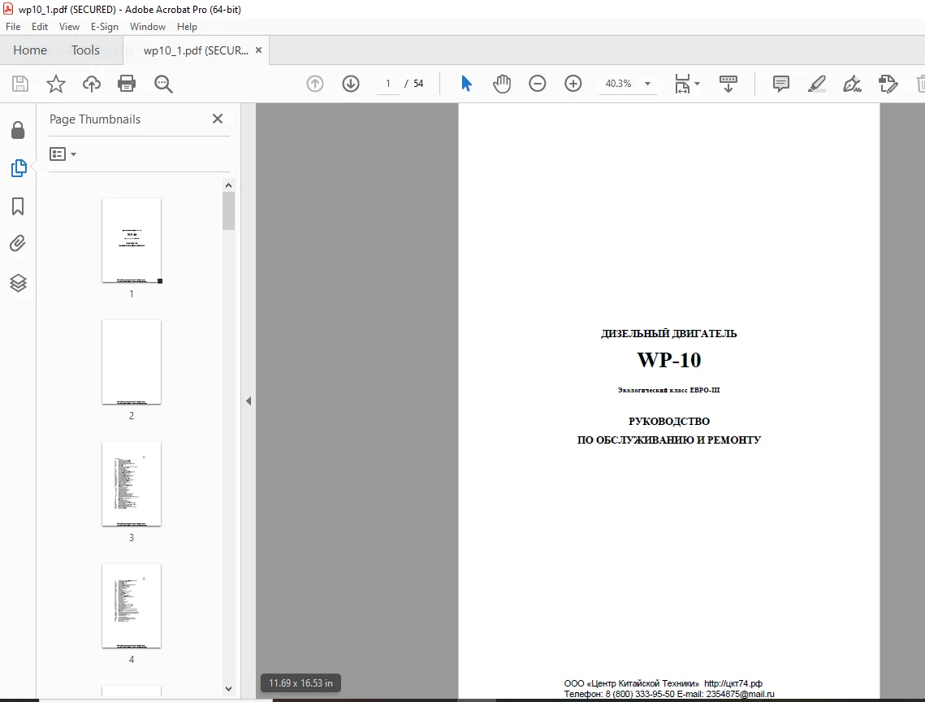Click the '11.69 x 16.53 in' size label
The width and height of the screenshot is (925, 702).
(x=300, y=683)
